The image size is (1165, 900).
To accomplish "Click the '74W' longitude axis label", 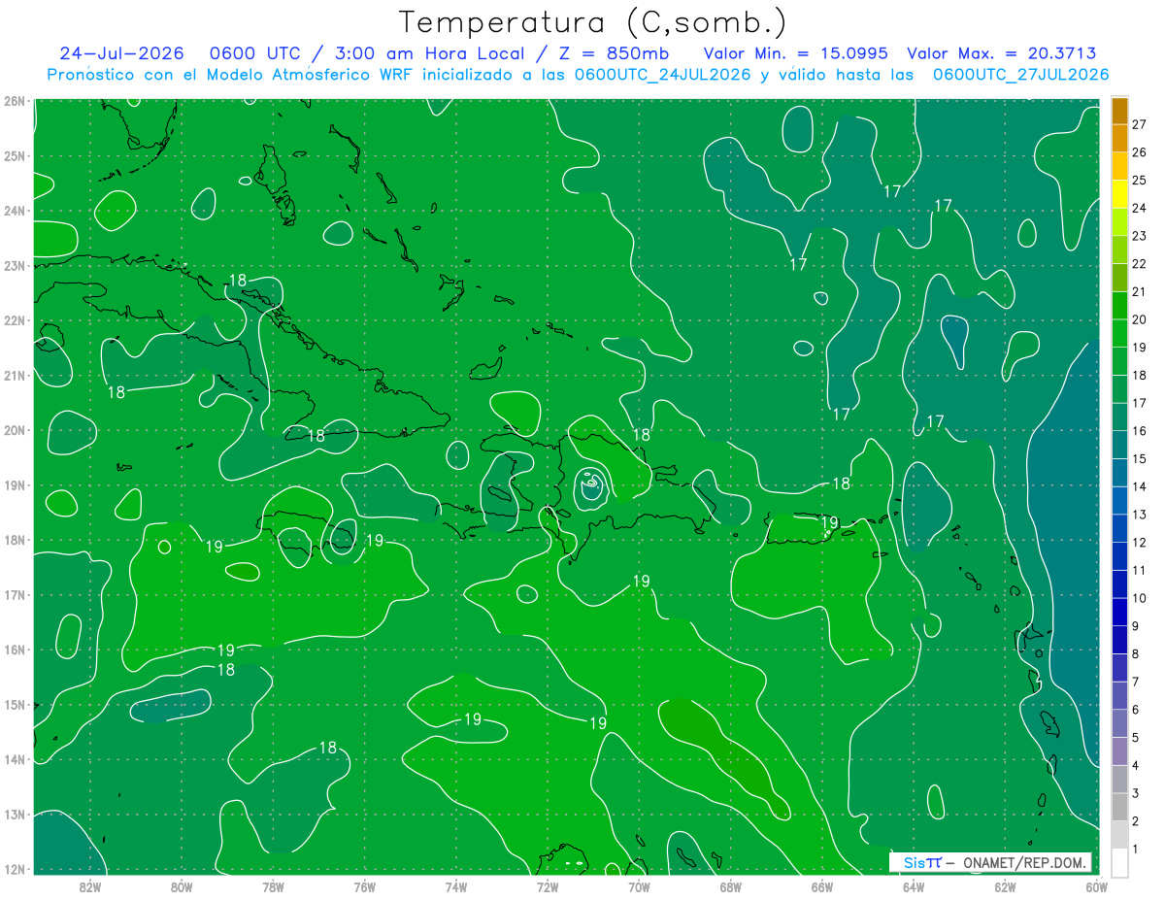I will coord(455,886).
